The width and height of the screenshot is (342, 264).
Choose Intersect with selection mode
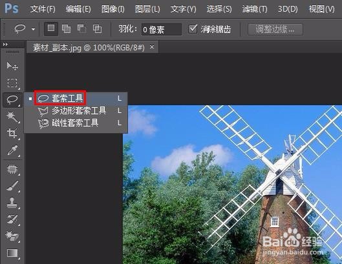[x=97, y=28]
